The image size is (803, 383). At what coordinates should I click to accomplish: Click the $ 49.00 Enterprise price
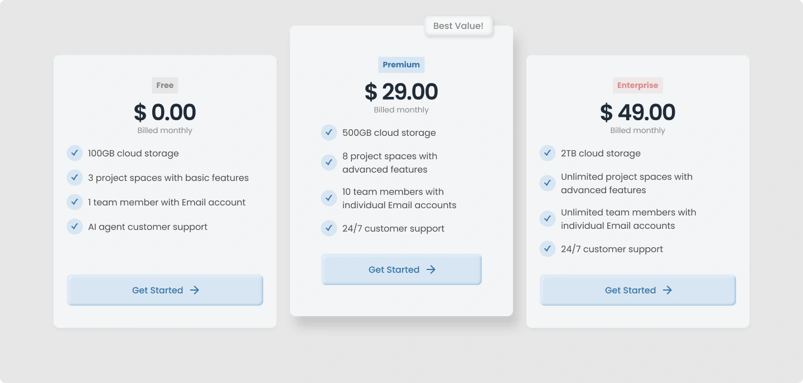tap(637, 112)
